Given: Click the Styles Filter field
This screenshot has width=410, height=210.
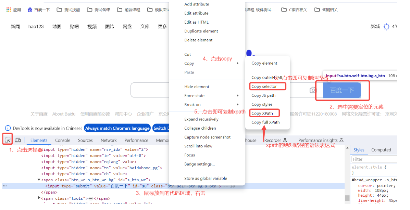Looking at the screenshot, I should [374, 159].
